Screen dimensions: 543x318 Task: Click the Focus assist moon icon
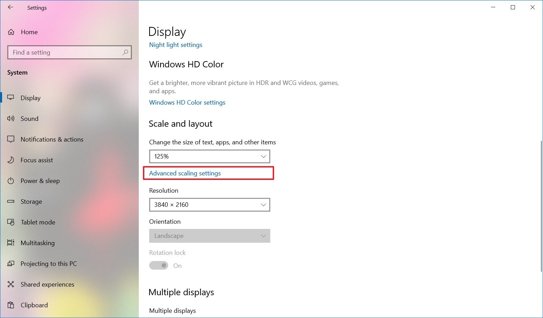click(x=11, y=160)
